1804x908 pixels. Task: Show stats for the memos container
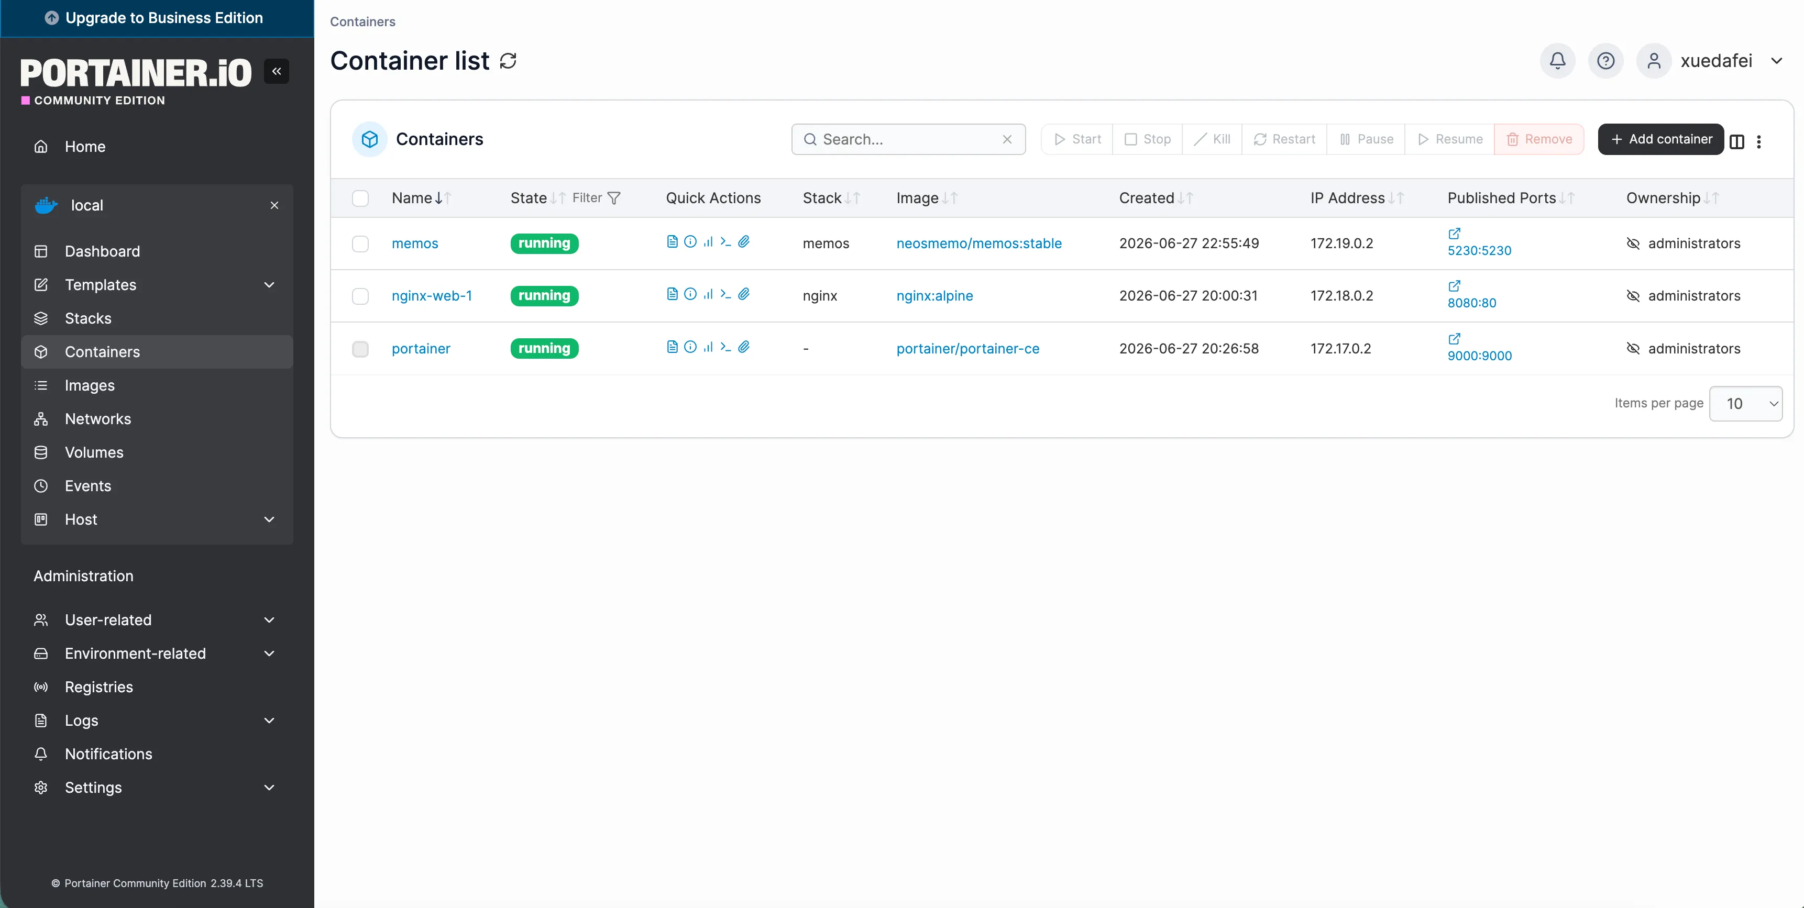[x=708, y=241]
